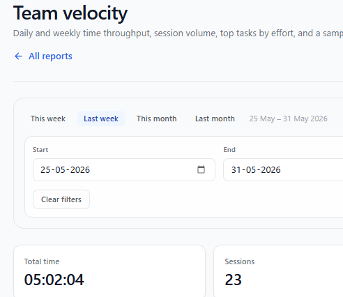Click the Clear filters button
Viewport: 343px width, 297px height.
61,199
